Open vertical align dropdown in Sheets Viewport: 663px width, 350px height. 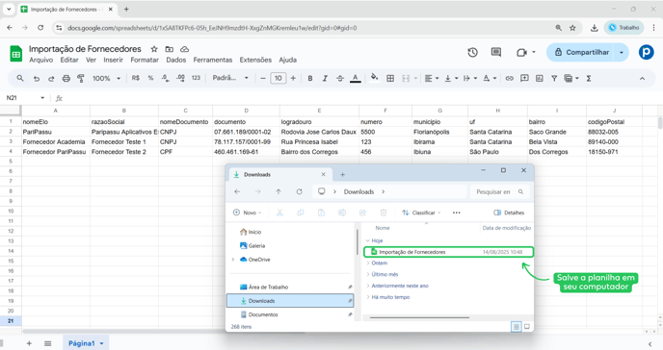(451, 79)
